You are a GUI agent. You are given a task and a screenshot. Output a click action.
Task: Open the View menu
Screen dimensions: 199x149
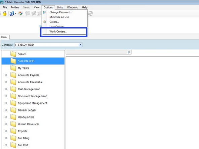coord(37,7)
